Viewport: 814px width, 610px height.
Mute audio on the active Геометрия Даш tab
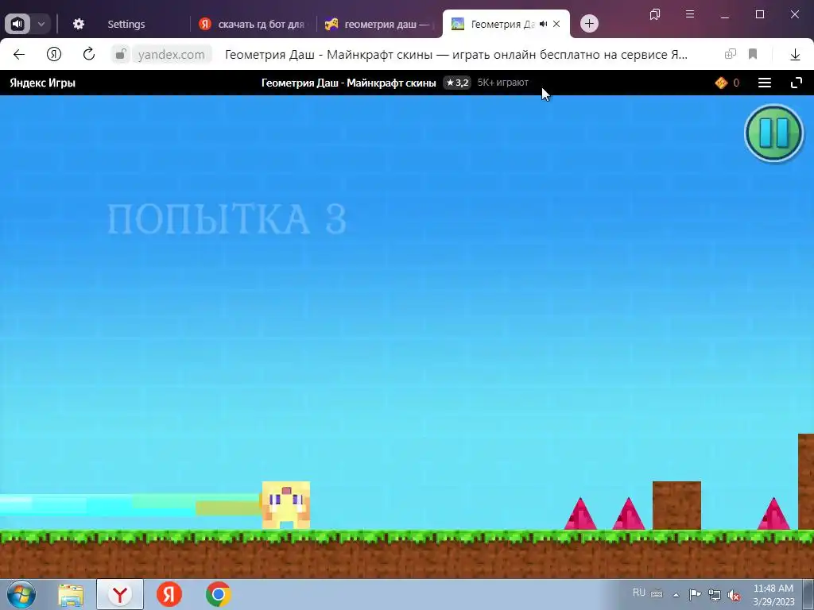tap(544, 24)
